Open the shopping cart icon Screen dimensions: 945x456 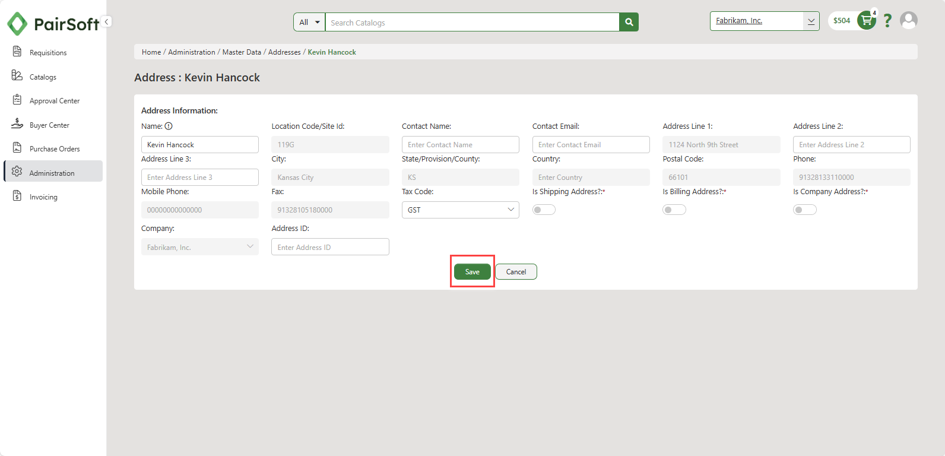click(867, 20)
